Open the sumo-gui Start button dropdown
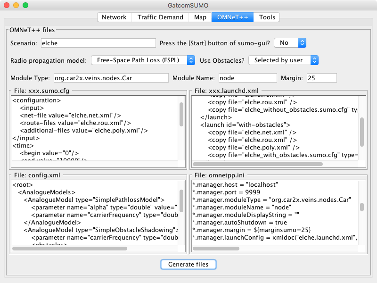The height and width of the screenshot is (283, 377). pos(290,43)
